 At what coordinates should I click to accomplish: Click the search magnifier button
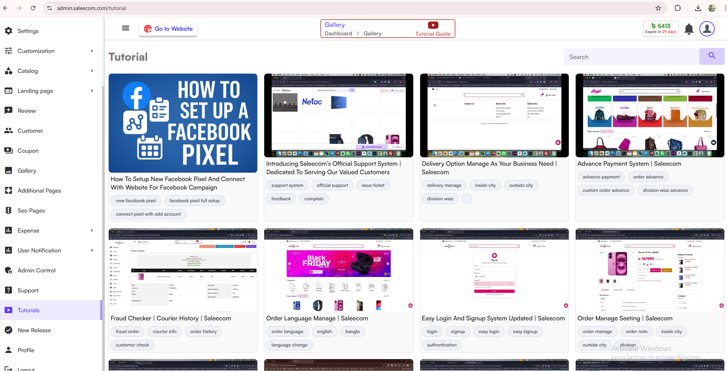click(711, 56)
